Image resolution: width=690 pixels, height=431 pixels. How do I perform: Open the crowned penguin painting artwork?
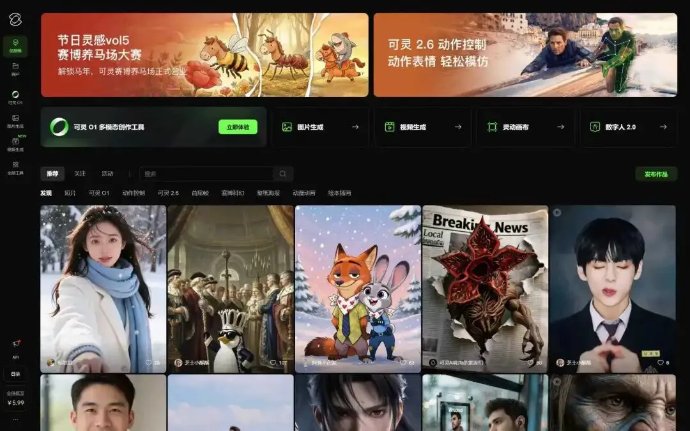tap(231, 289)
